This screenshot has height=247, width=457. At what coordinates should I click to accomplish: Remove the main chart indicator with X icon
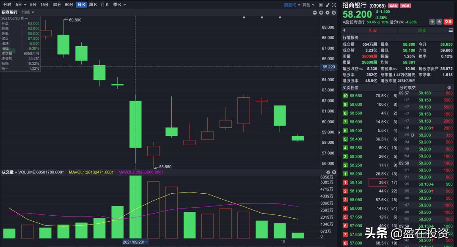click(334, 13)
